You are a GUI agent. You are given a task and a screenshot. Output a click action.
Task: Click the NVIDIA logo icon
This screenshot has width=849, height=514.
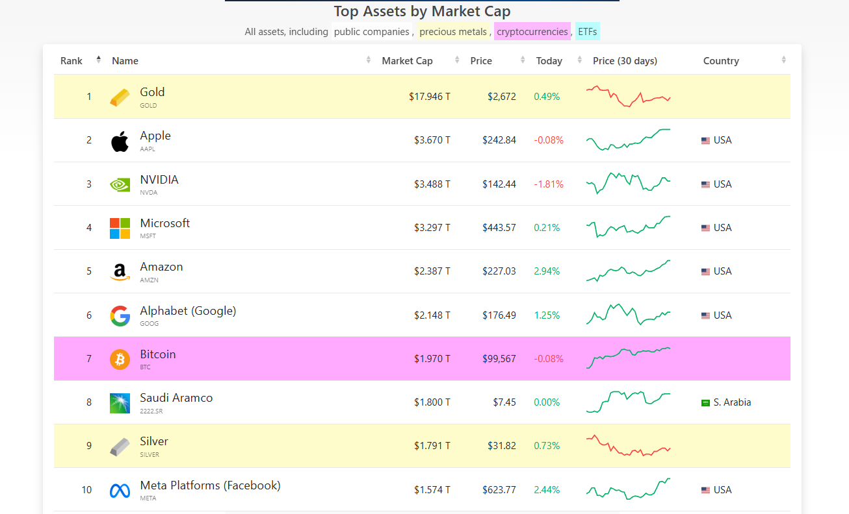(x=120, y=184)
